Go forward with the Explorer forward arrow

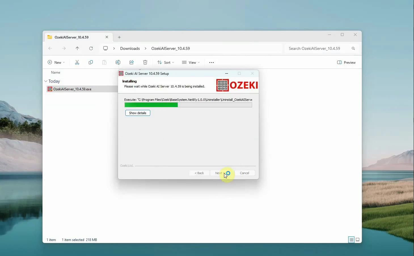click(64, 48)
